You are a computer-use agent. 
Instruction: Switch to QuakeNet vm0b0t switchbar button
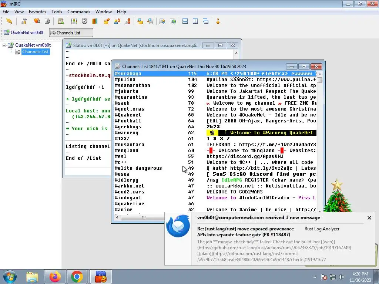pyautogui.click(x=24, y=33)
